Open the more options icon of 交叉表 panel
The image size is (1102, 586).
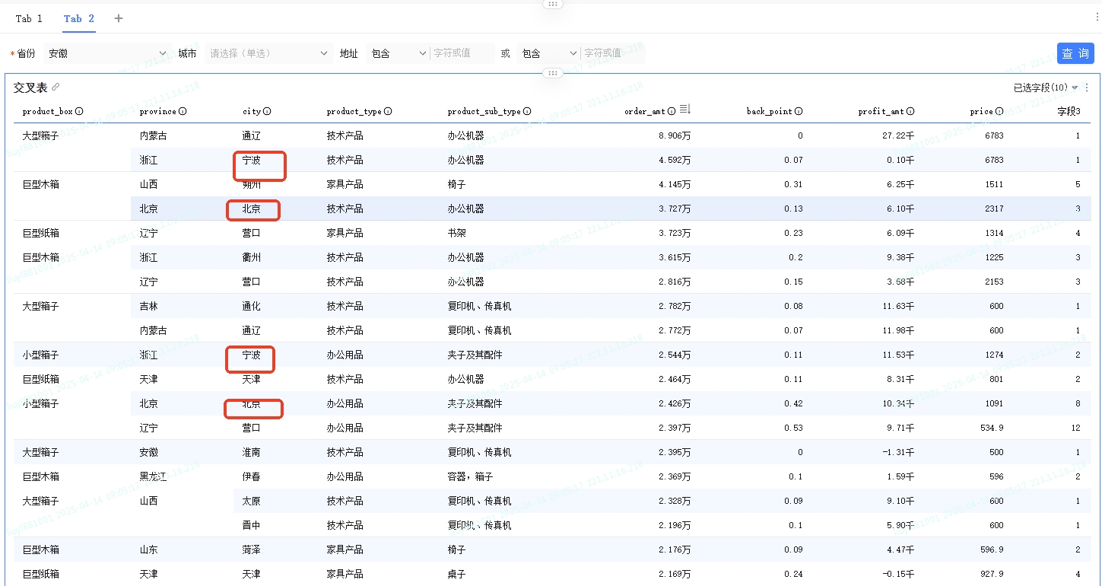[1087, 88]
